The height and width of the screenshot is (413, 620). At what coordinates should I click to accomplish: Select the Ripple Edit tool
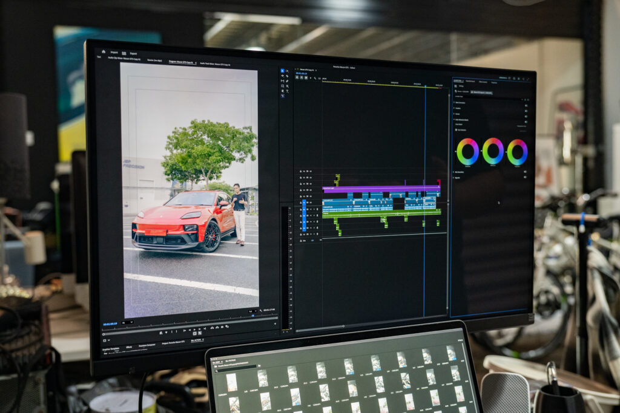282,76
